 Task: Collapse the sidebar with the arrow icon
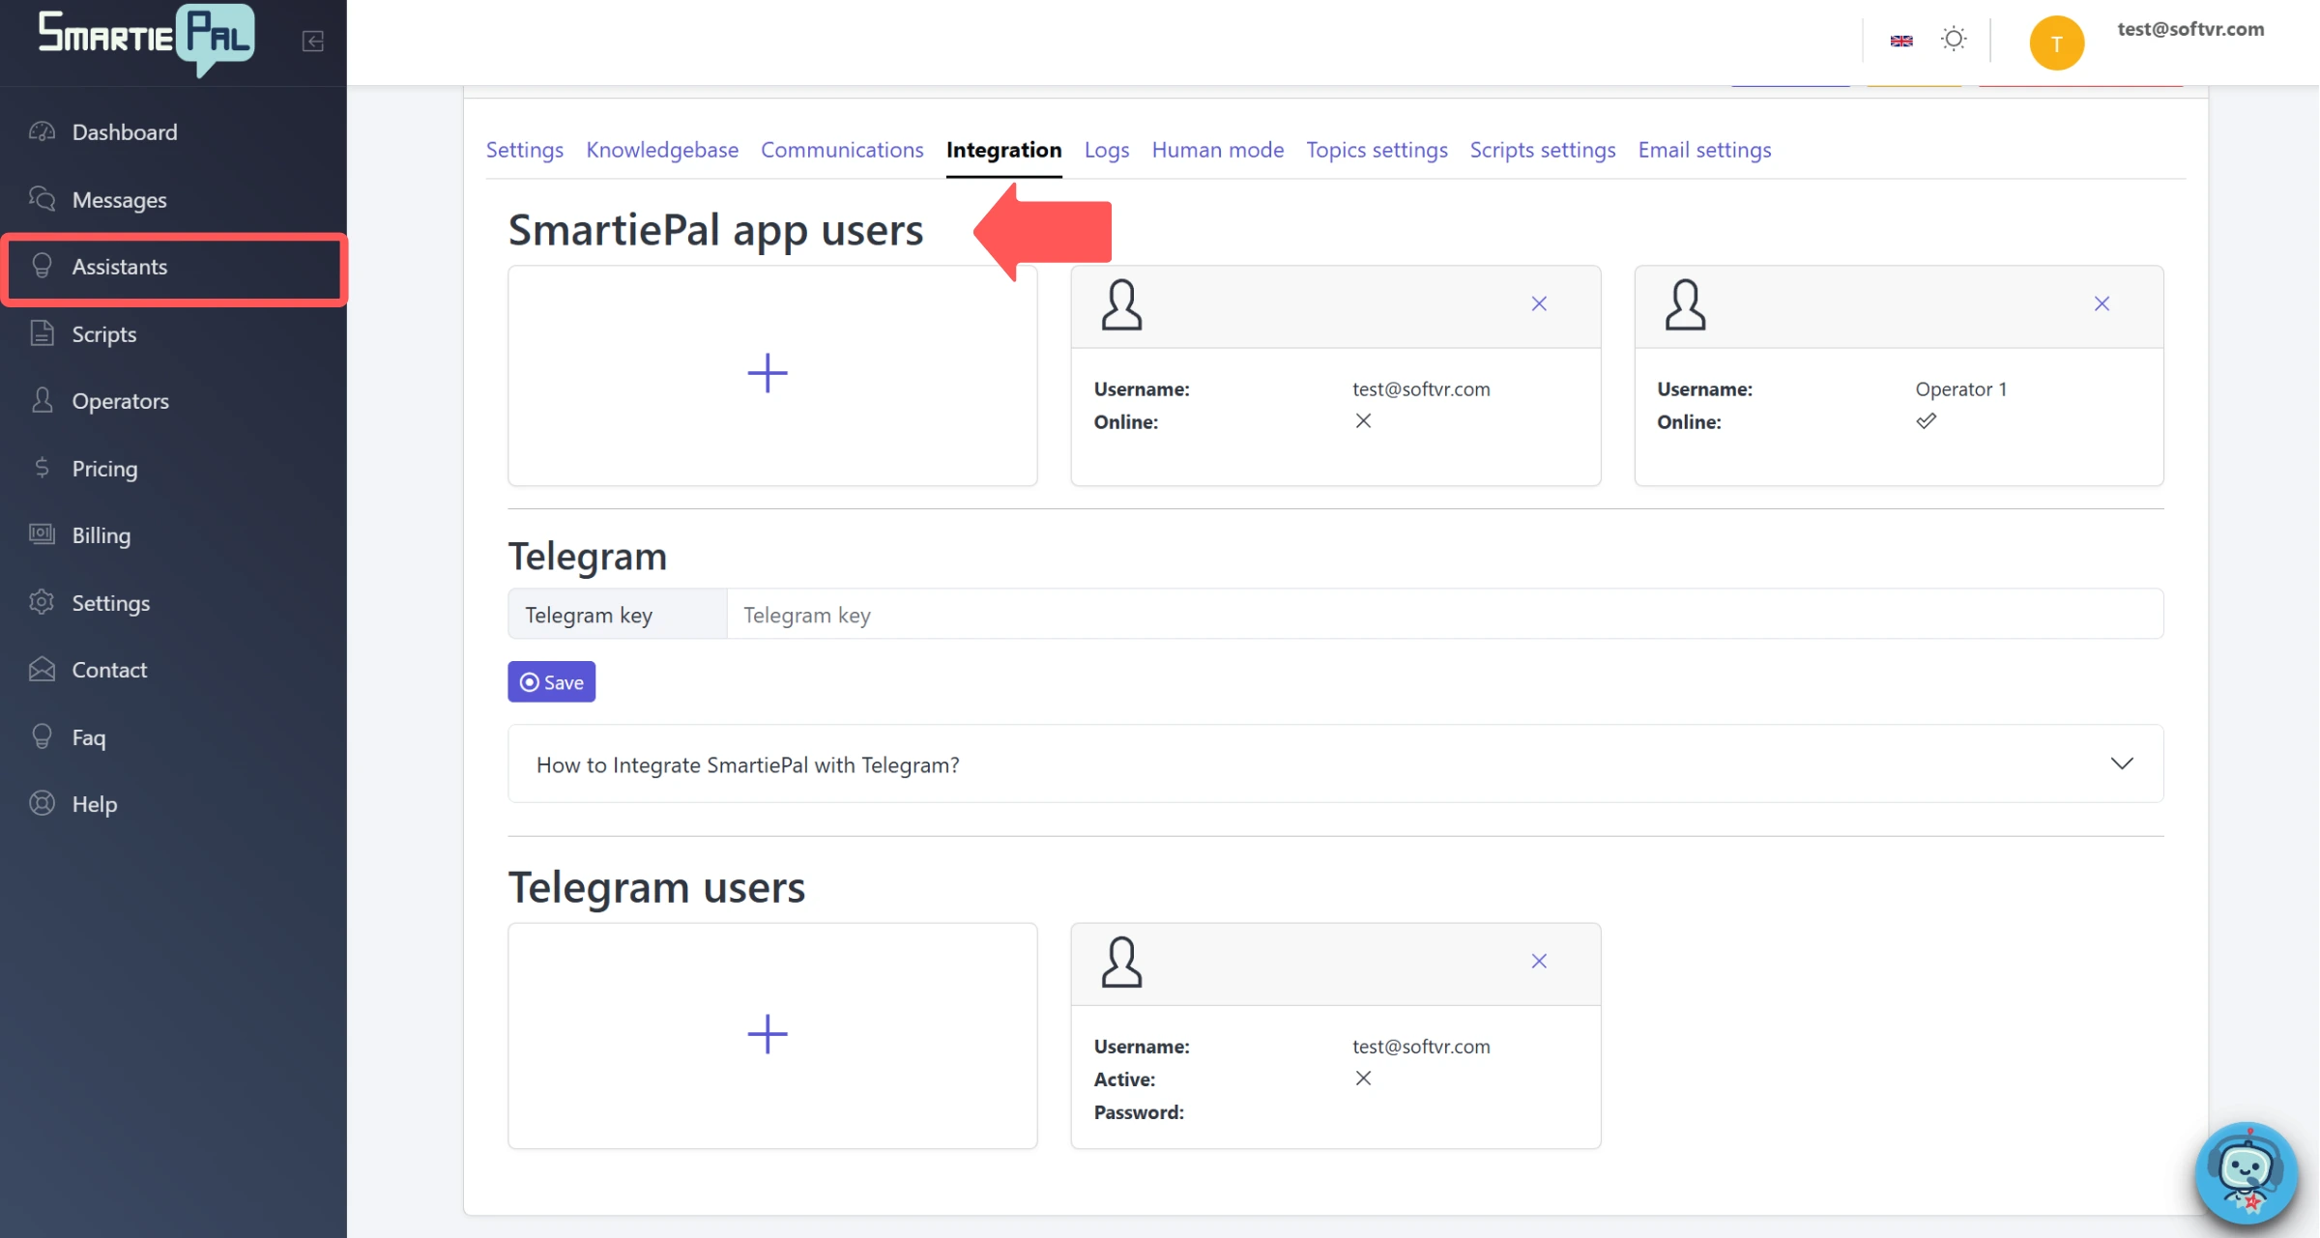(x=312, y=41)
